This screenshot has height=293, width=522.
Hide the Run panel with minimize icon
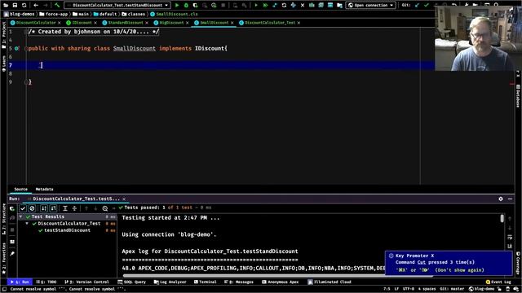tap(510, 199)
